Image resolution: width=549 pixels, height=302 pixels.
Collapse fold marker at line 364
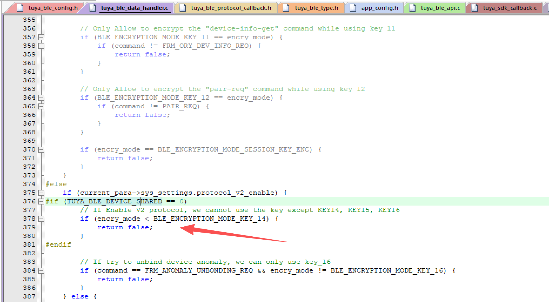[x=41, y=98]
